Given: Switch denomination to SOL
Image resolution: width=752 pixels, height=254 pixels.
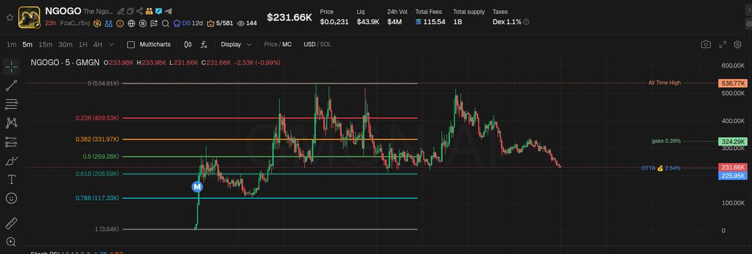Looking at the screenshot, I should [326, 44].
